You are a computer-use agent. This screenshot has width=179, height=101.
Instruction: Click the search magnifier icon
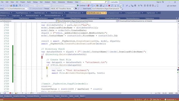point(106,2)
